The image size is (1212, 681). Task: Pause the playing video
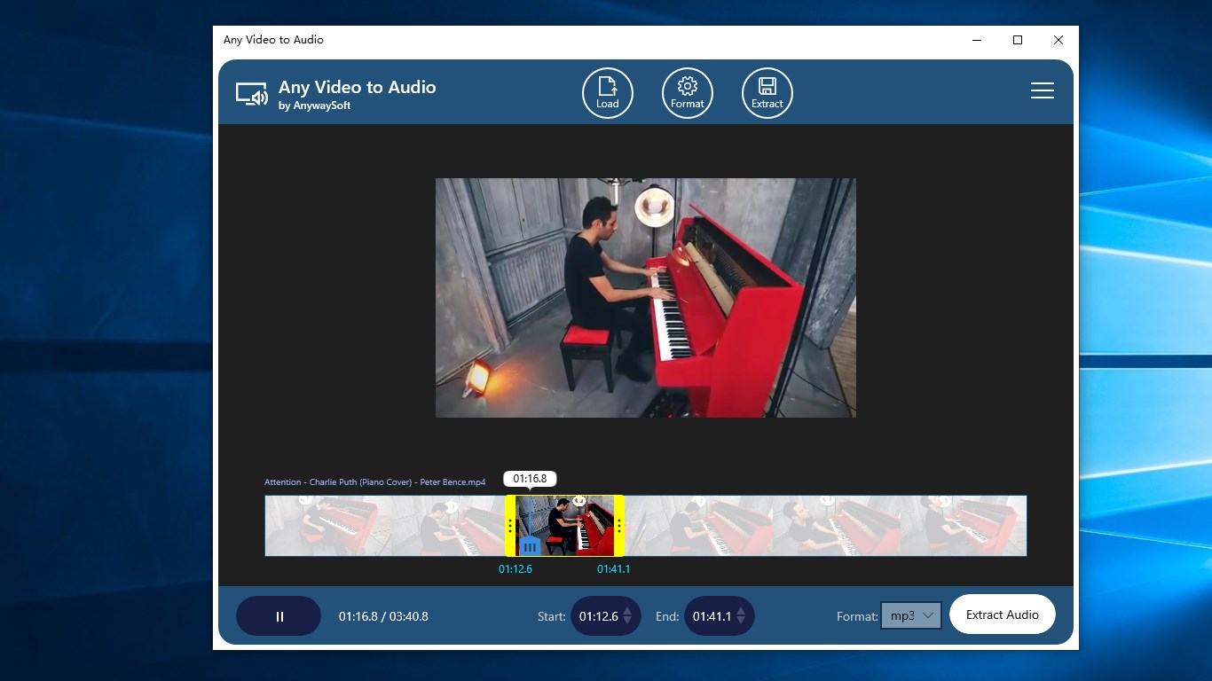pyautogui.click(x=278, y=615)
